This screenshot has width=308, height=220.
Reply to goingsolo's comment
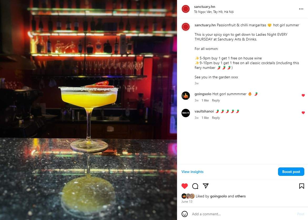click(216, 100)
